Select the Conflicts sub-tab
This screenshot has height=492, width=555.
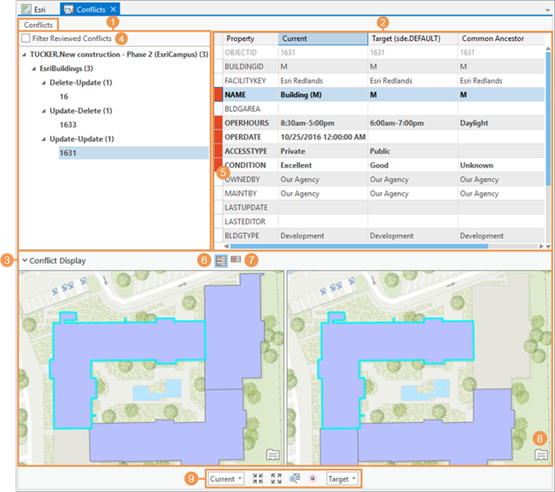coord(38,26)
